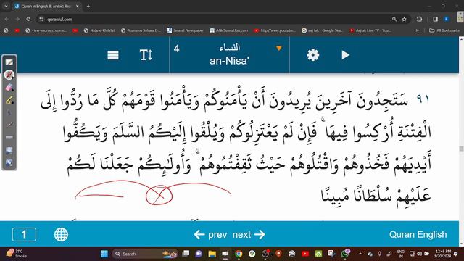Click the page scrollbar thumb on the right edge
464x261 pixels.
(461, 149)
